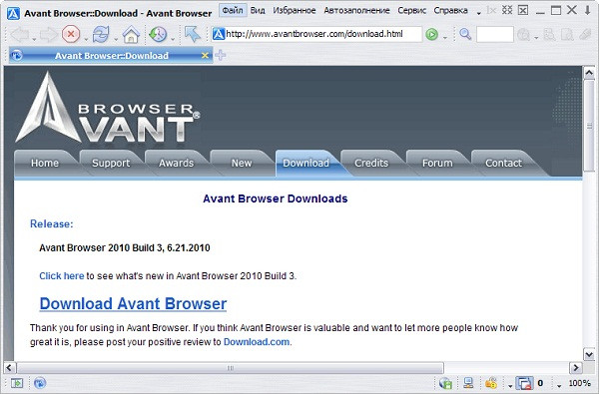599x394 pixels.
Task: Expand the dropdown arrow beside the green Go button
Action: click(444, 38)
